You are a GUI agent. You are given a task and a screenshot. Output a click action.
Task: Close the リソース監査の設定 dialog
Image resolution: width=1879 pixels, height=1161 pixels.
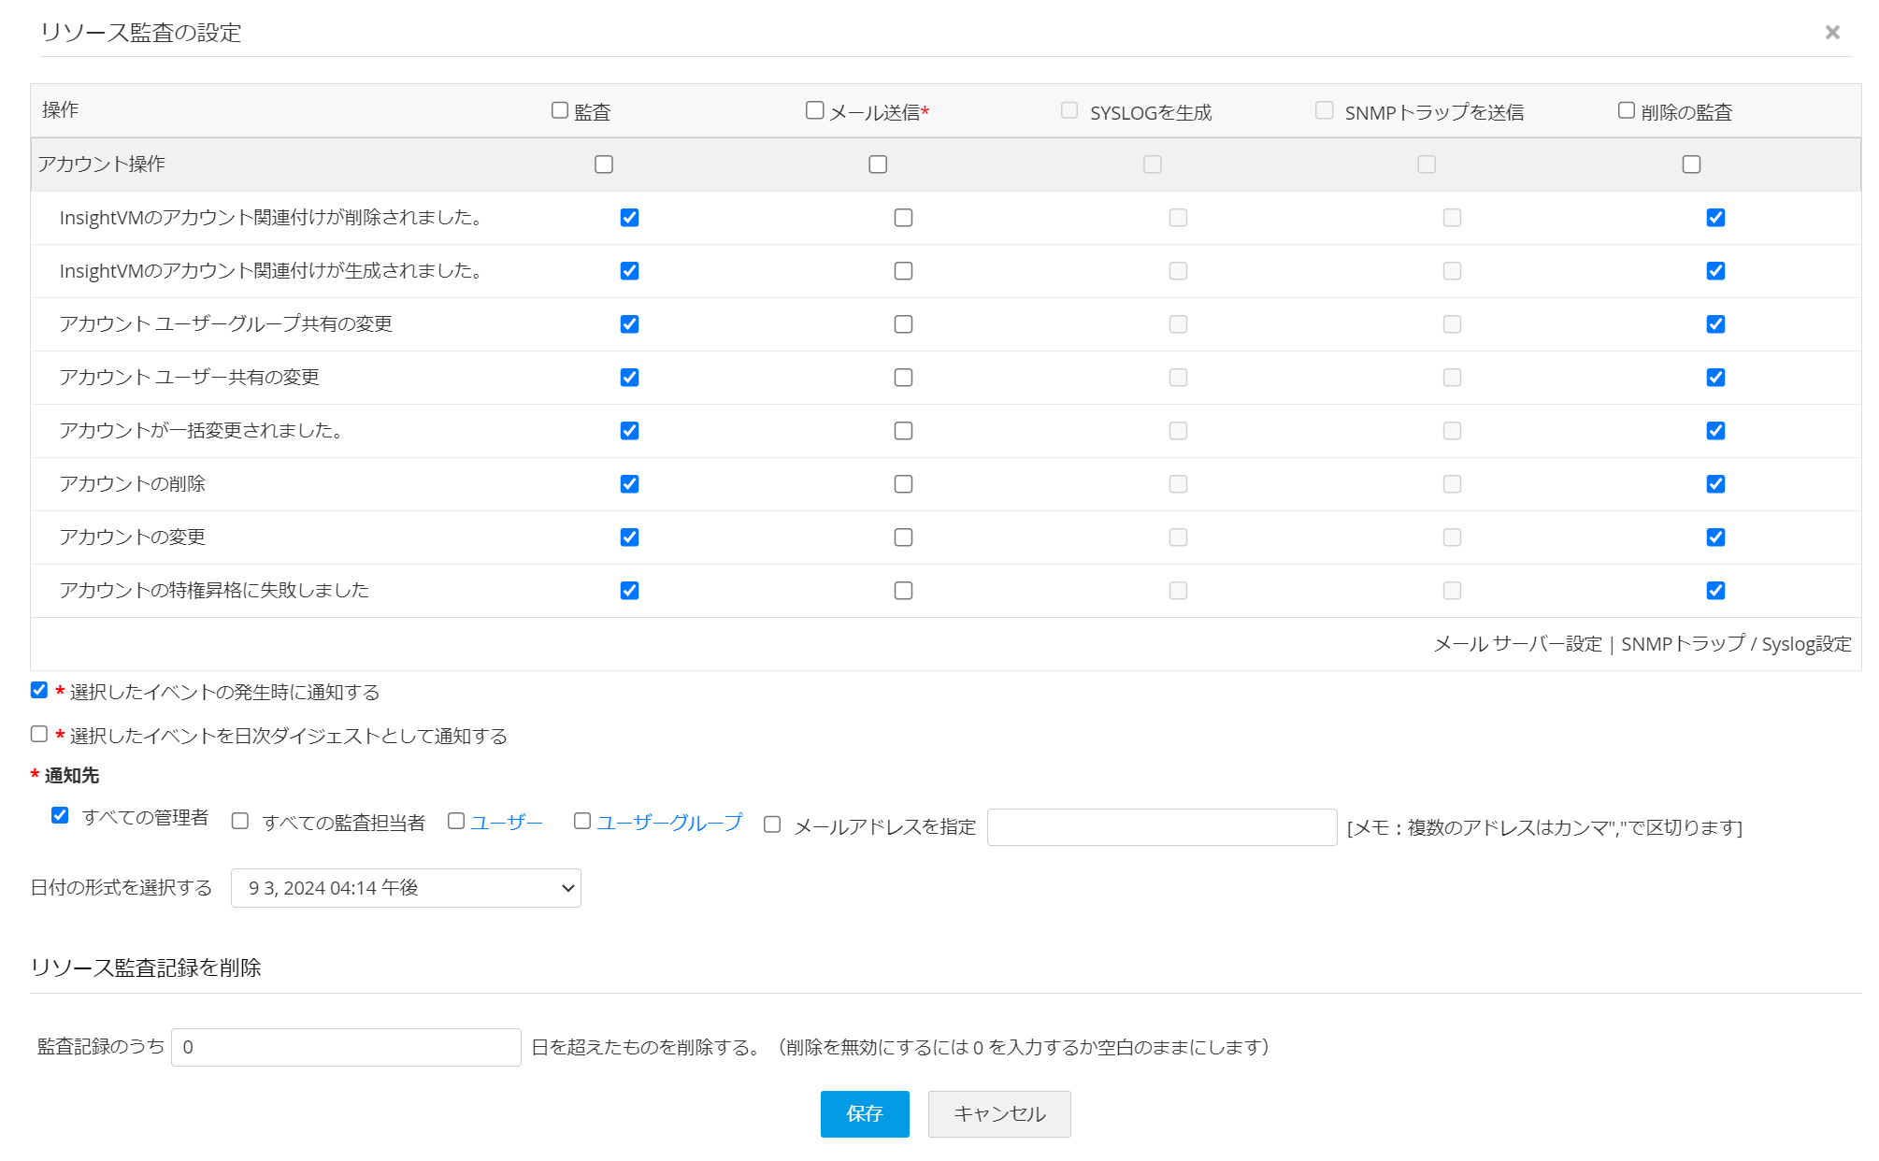pyautogui.click(x=1831, y=33)
